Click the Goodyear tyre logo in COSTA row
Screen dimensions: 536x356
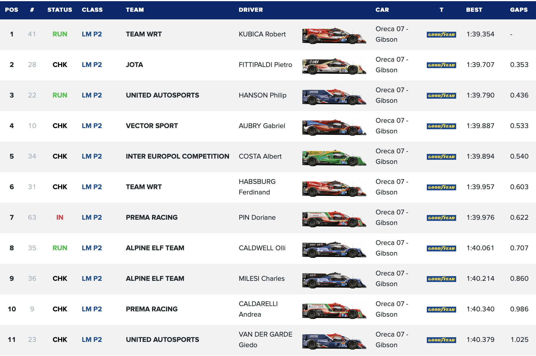[441, 157]
